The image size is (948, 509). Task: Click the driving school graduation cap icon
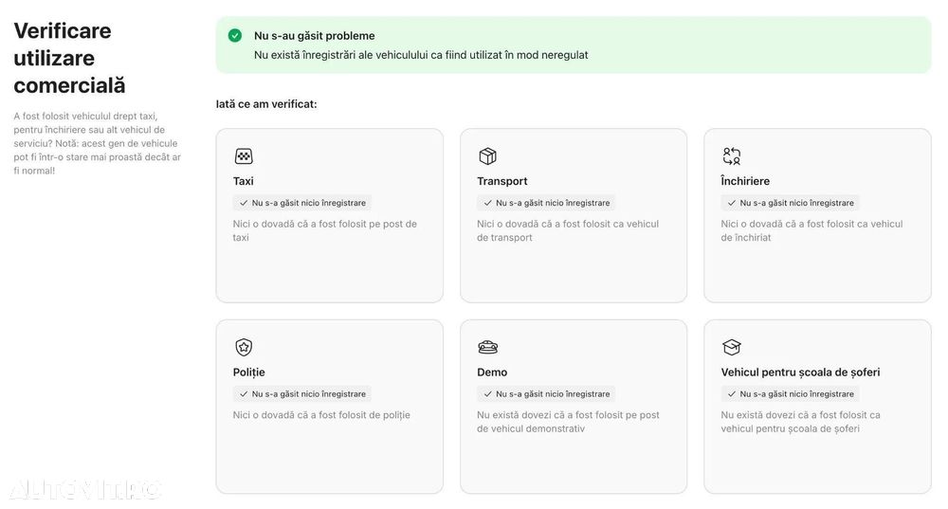(732, 348)
